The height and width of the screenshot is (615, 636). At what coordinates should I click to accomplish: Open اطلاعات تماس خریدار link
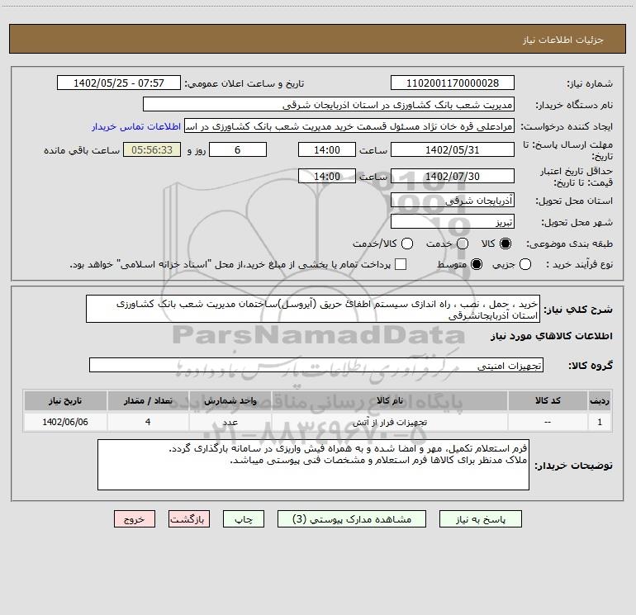pyautogui.click(x=136, y=126)
